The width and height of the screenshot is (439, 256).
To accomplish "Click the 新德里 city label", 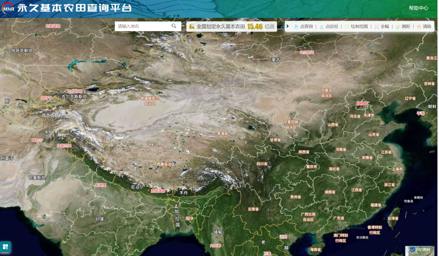I will click(101, 185).
